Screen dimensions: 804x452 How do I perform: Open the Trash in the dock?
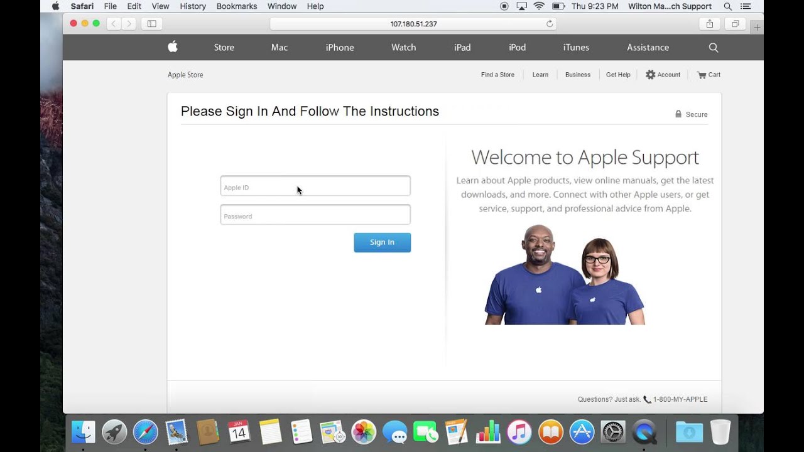point(720,432)
